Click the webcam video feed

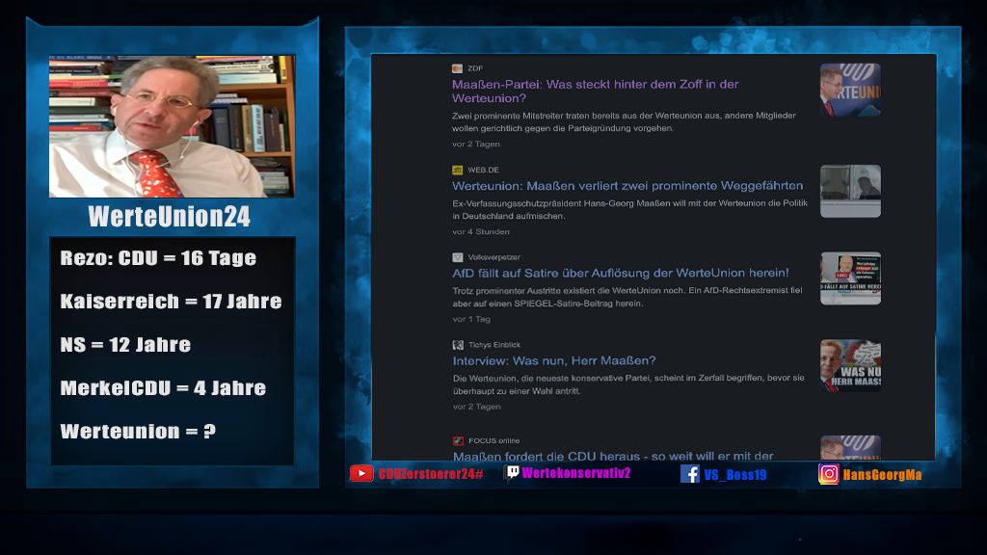(x=172, y=126)
